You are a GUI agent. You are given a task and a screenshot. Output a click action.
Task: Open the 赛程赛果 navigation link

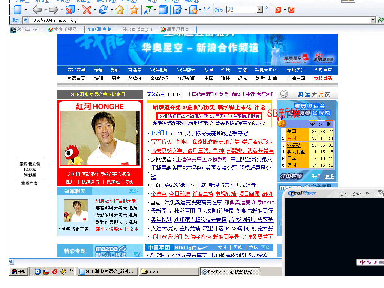click(76, 70)
